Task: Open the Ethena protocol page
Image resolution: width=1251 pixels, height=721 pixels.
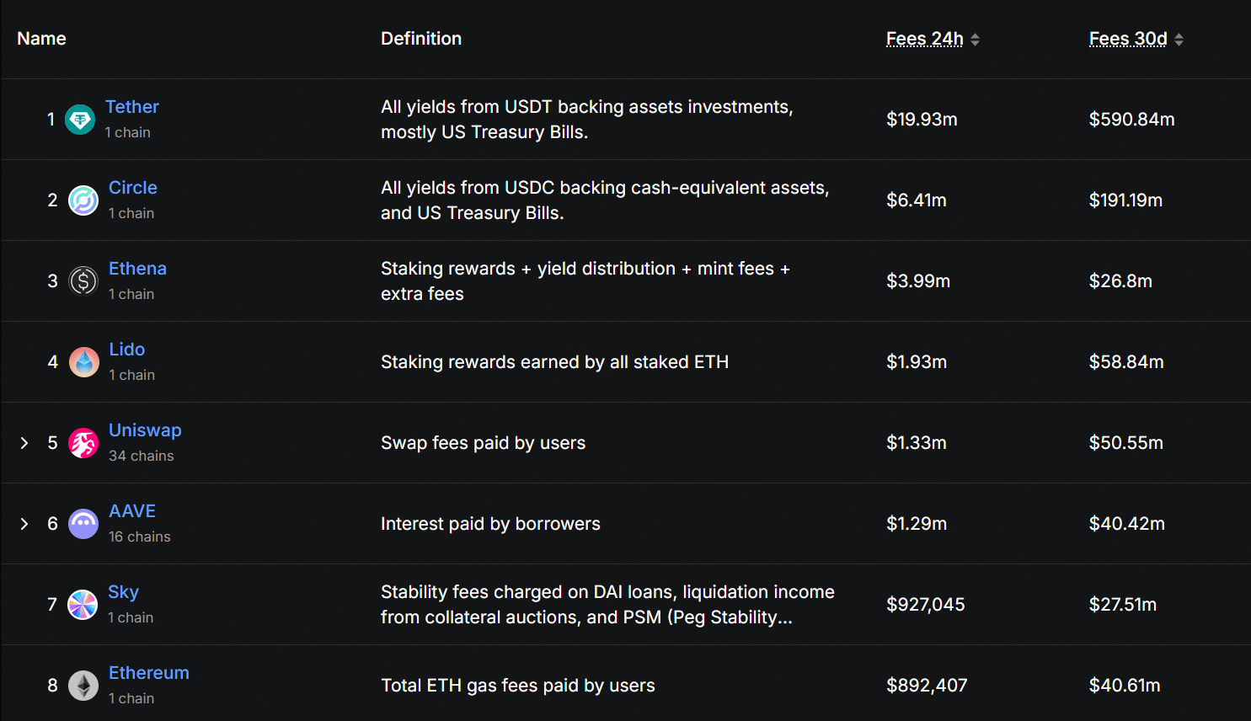Action: click(x=137, y=269)
